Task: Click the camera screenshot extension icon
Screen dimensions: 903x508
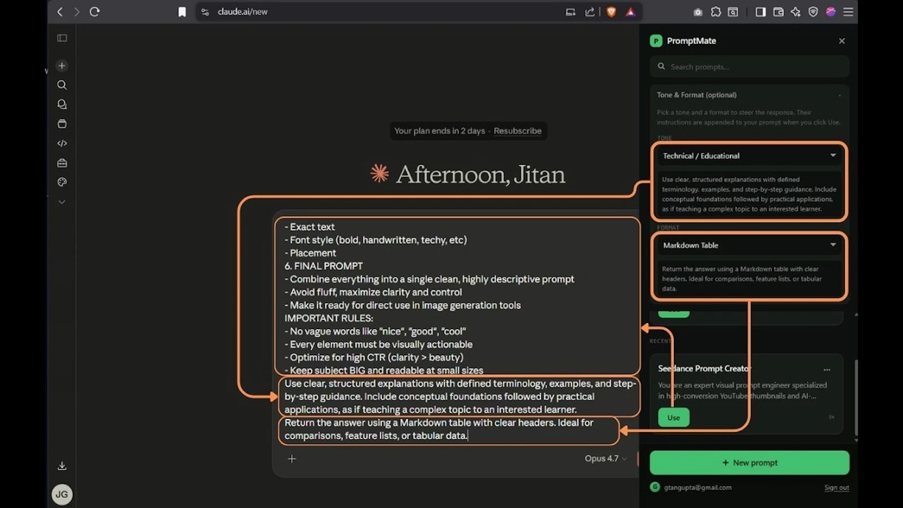Action: pos(698,12)
